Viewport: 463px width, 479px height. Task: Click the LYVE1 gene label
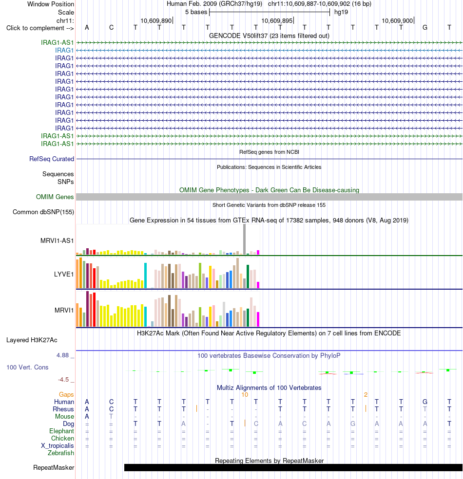click(64, 275)
